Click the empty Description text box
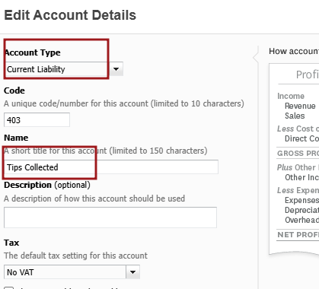The width and height of the screenshot is (319, 289). coord(110,218)
